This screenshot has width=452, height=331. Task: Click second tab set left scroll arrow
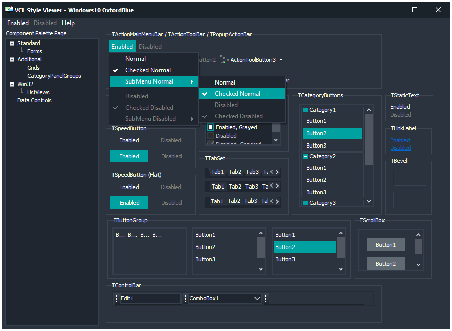(272, 186)
